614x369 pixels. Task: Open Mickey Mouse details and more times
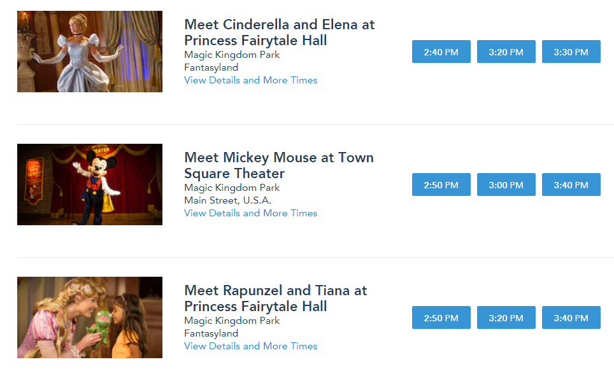tap(250, 213)
